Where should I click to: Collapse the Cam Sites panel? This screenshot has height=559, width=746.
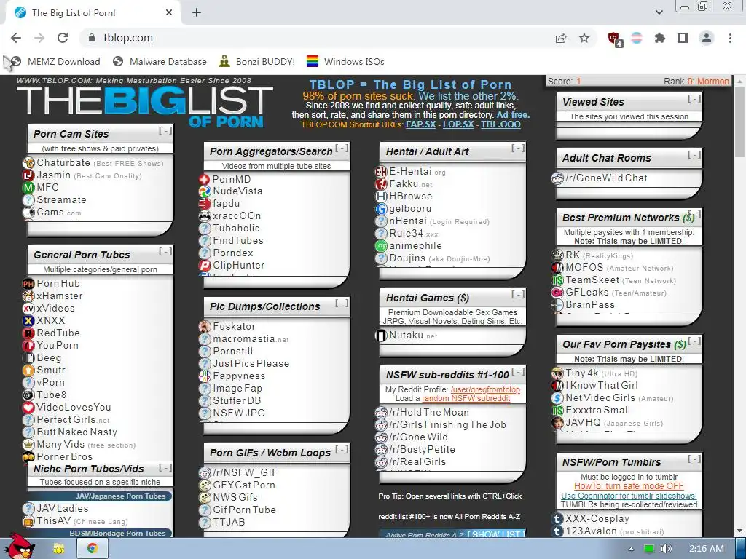[165, 131]
